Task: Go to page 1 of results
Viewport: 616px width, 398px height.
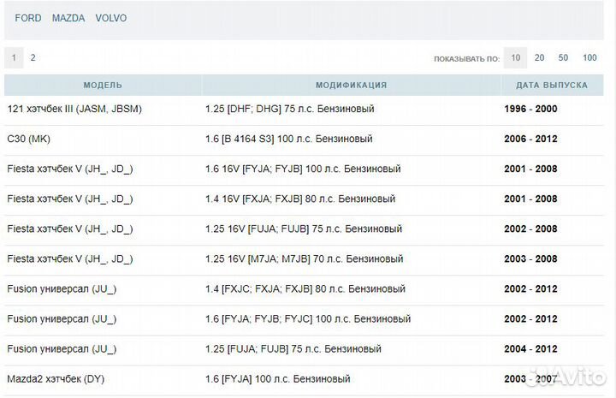Action: tap(14, 57)
